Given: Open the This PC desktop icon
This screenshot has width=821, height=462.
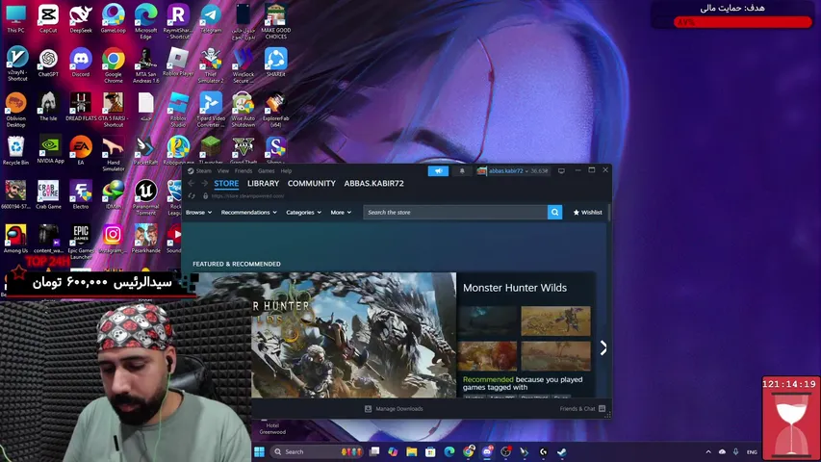Looking at the screenshot, I should pos(15,18).
